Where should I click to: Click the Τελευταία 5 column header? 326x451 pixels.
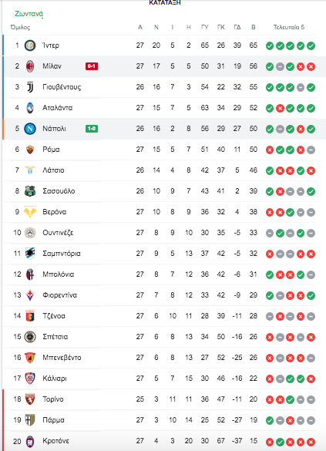pos(289,27)
